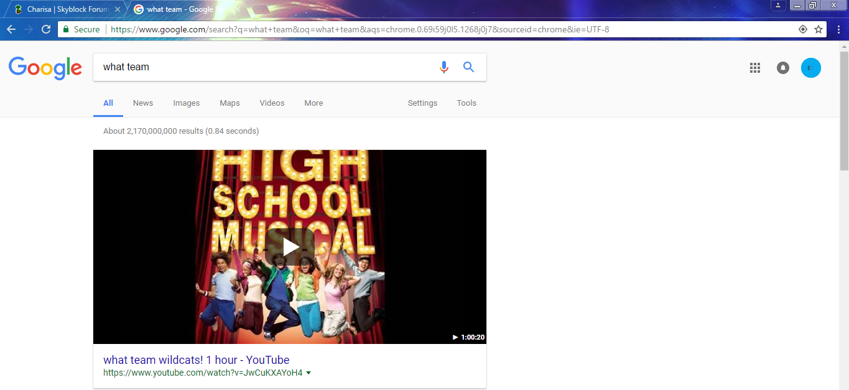Open the Google account avatar
Screen dimensions: 849x390
point(811,68)
